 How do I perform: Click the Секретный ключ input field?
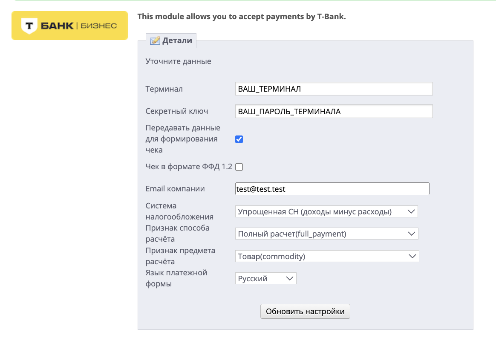point(334,111)
